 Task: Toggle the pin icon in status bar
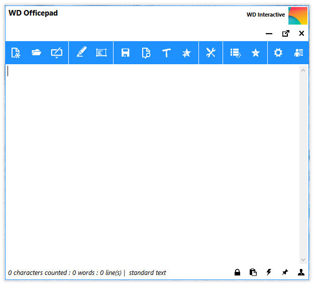285,272
